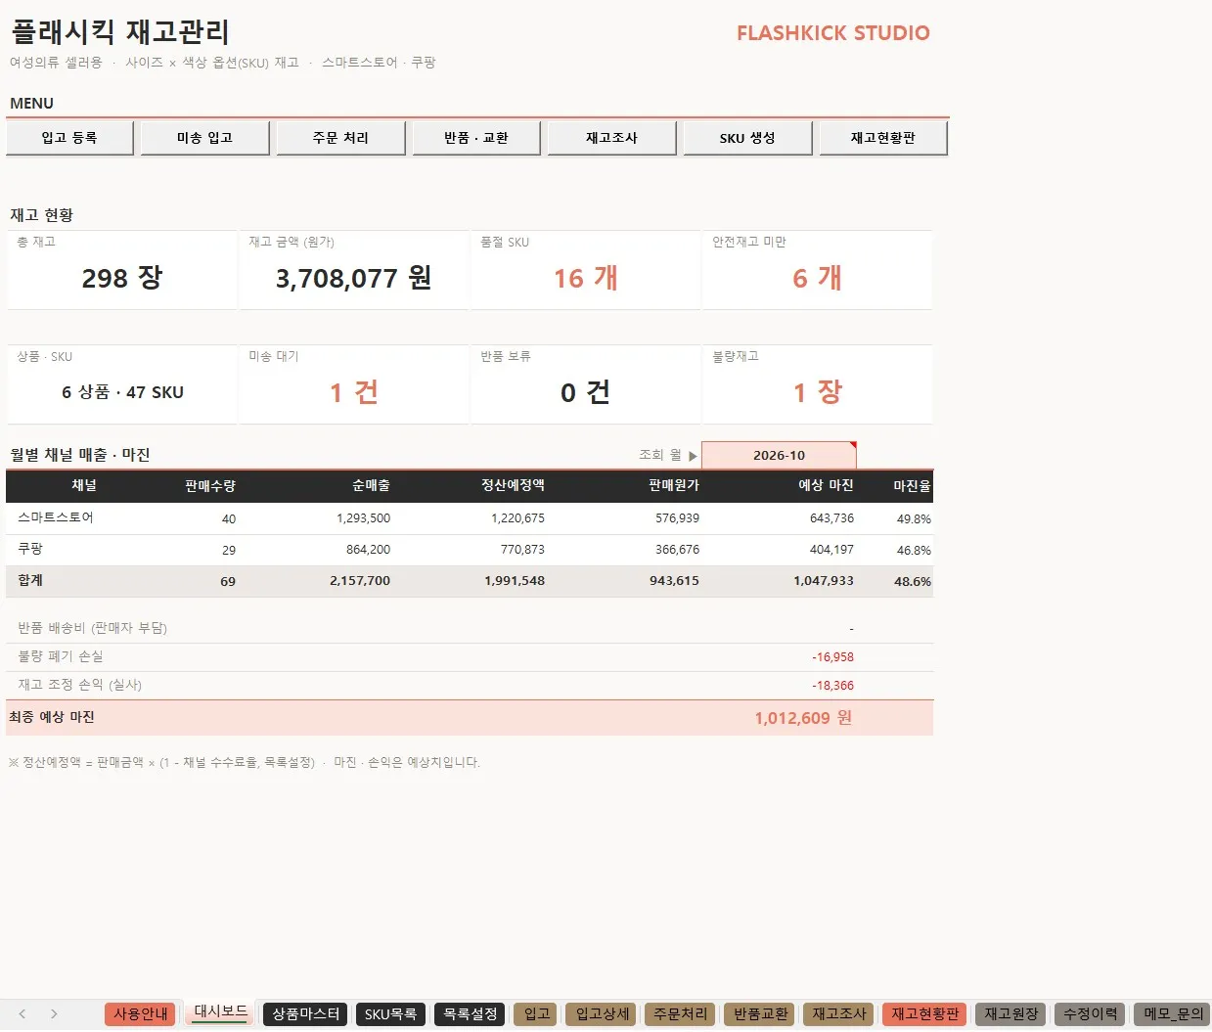Screen dimensions: 1212x1032
Task: Click the 판매원가 column header
Action: tap(674, 485)
